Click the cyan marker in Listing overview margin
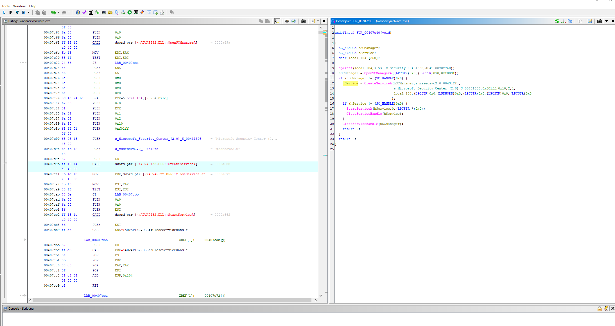 coord(325,155)
